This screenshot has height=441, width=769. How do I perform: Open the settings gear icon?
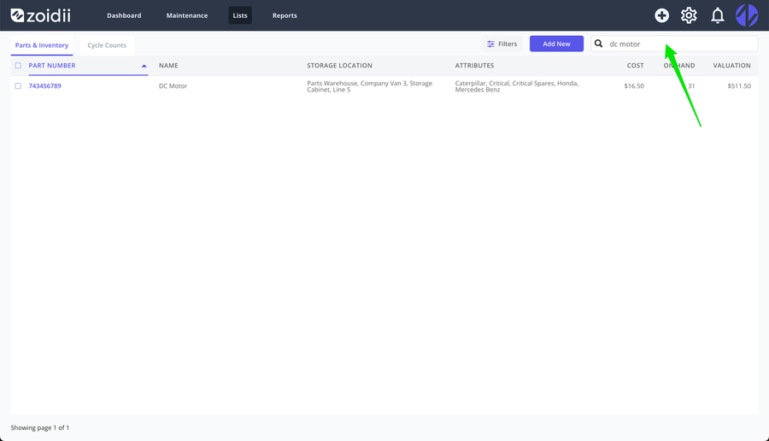pos(689,15)
